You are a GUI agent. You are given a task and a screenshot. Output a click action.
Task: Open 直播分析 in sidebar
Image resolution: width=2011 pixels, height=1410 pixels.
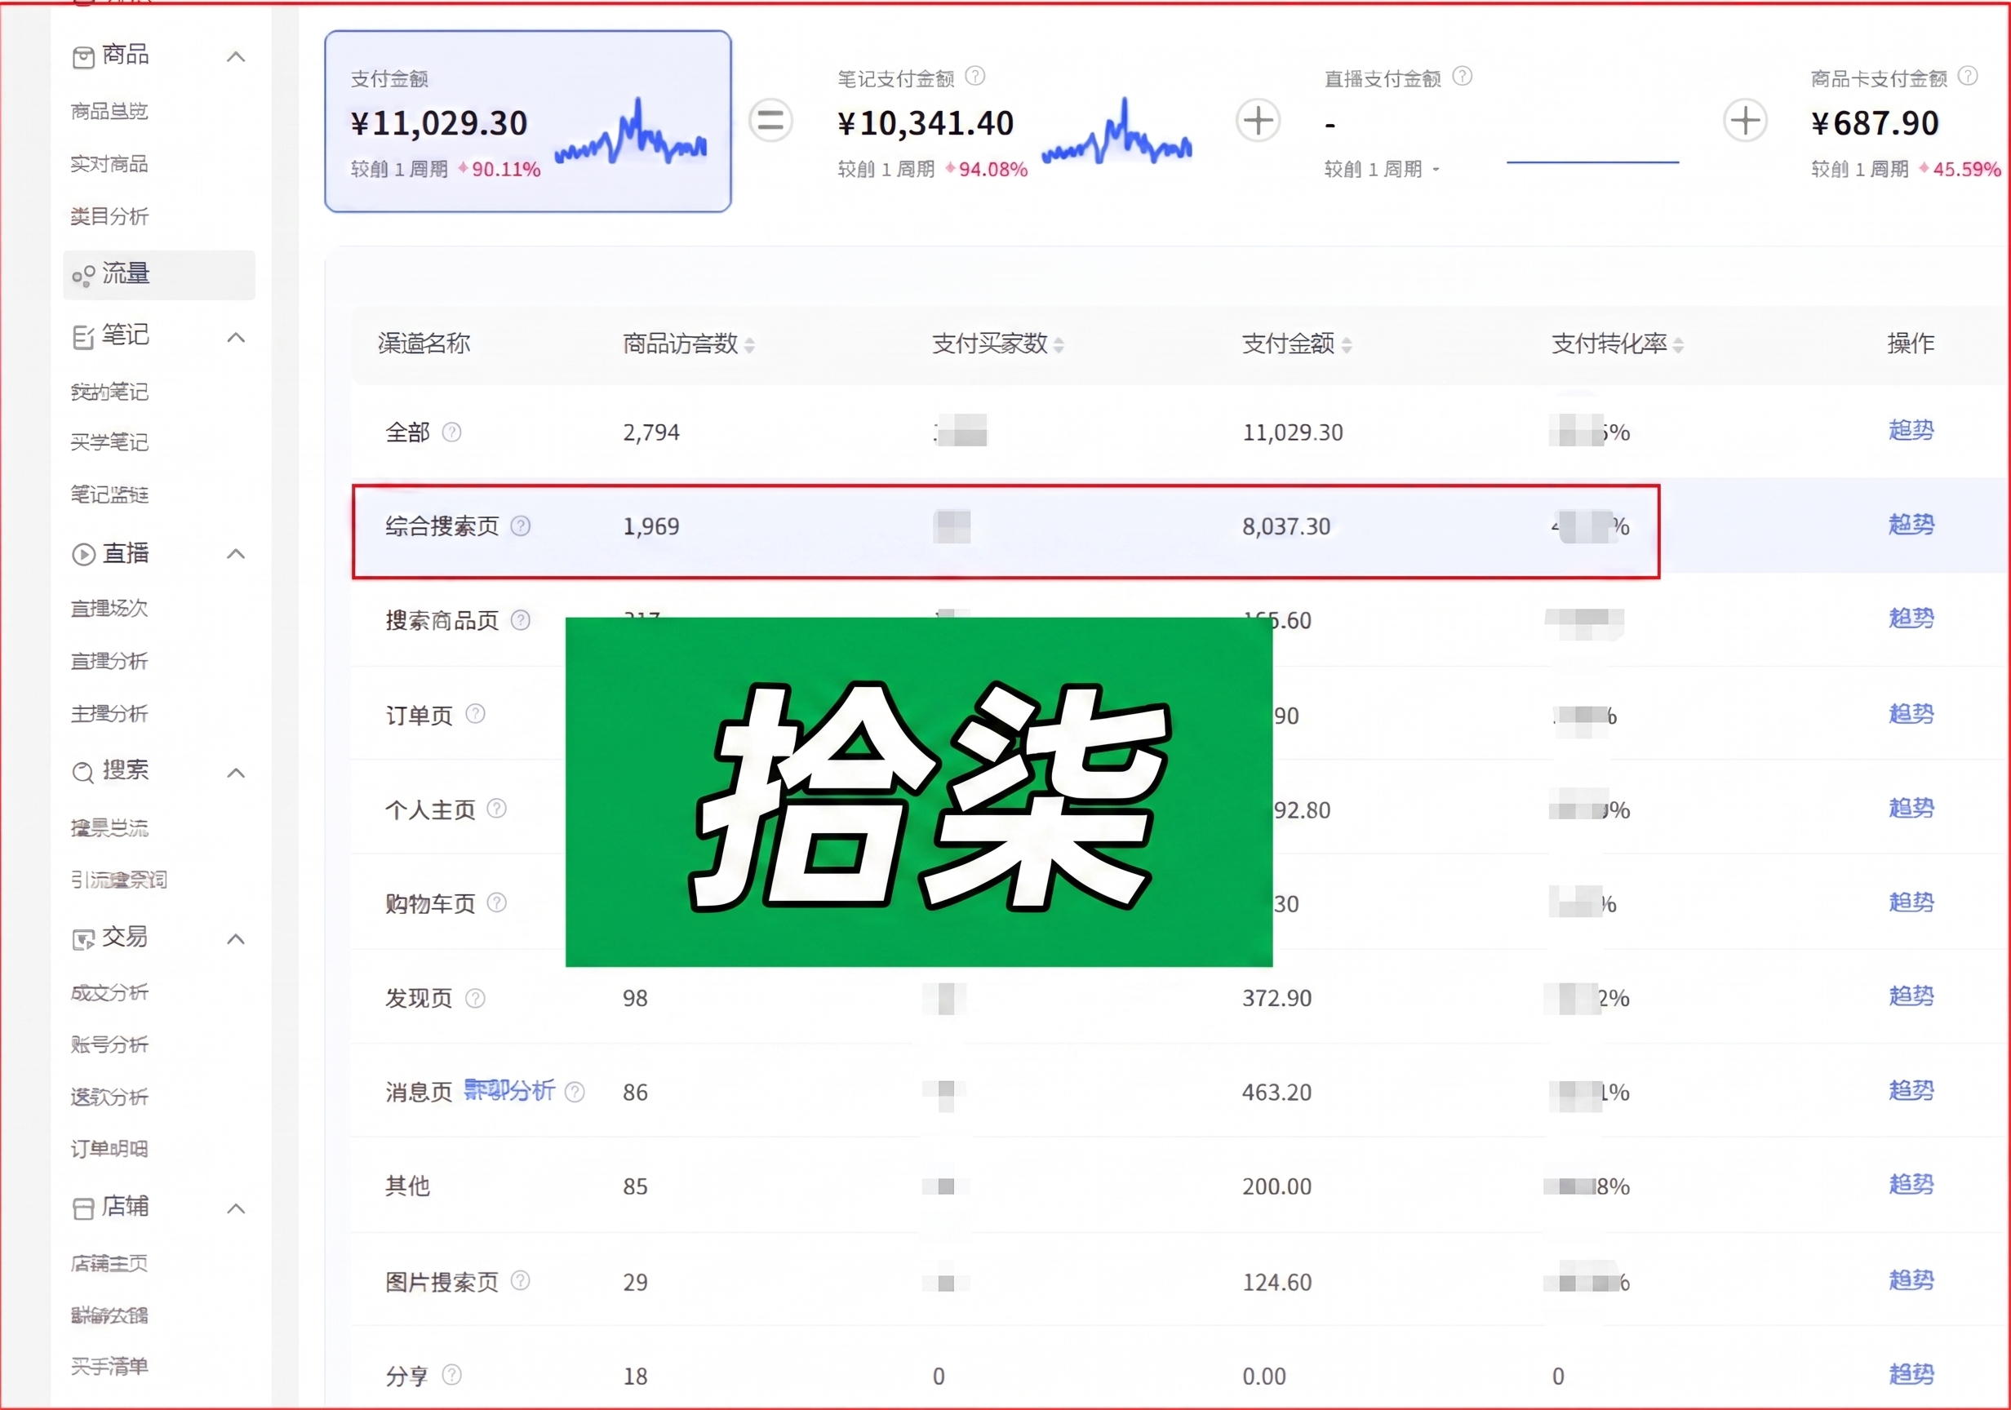click(109, 661)
